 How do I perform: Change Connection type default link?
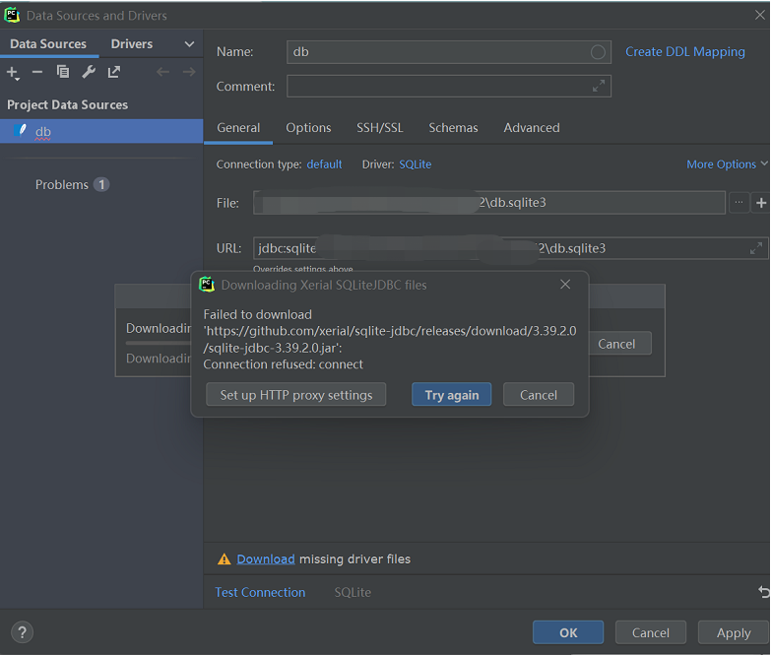pyautogui.click(x=324, y=164)
